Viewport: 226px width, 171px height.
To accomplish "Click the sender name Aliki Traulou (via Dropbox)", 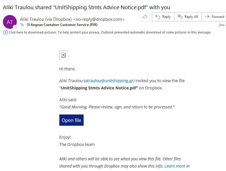I will [x=46, y=19].
